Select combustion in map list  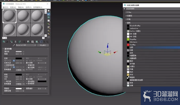coord(153,28)
